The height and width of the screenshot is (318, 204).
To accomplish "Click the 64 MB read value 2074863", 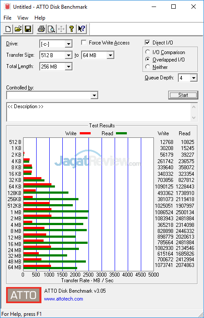I will click(x=185, y=265).
